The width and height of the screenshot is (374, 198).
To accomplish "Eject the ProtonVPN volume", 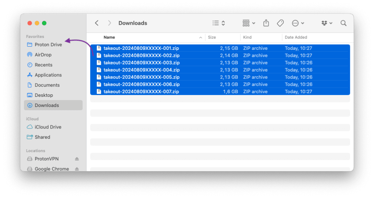I will point(77,159).
